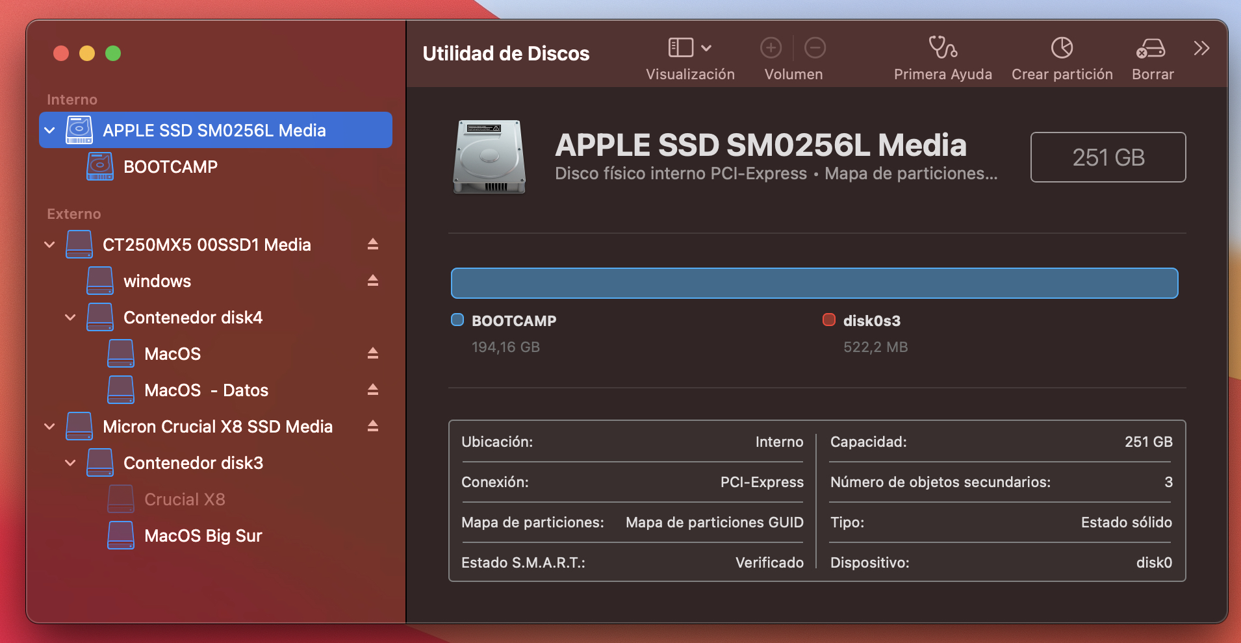Click the disk0 device value

[x=1154, y=562]
